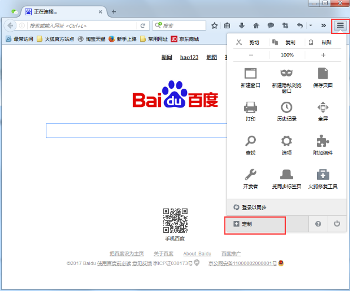Click hao123 link on Baidu page
Screen dimensions: 350x291
coord(189,58)
